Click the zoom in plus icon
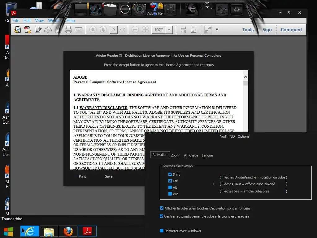This screenshot has height=238, width=317. coord(145,30)
